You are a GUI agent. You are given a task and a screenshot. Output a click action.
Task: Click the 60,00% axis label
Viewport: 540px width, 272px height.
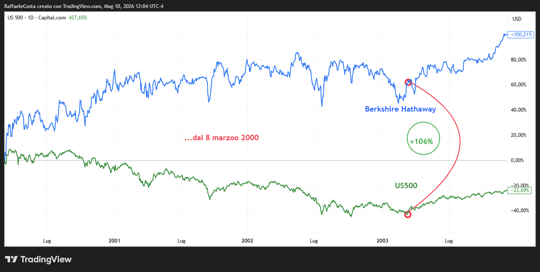[x=519, y=85]
